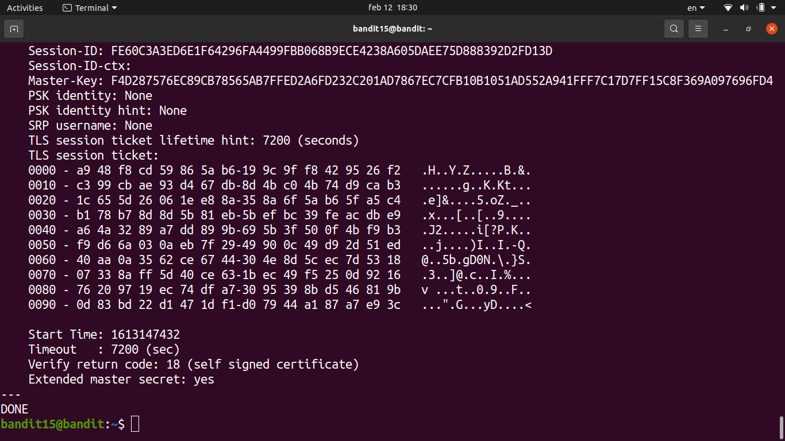785x441 pixels.
Task: Click the 'en' keyboard layout indicator
Action: (691, 8)
